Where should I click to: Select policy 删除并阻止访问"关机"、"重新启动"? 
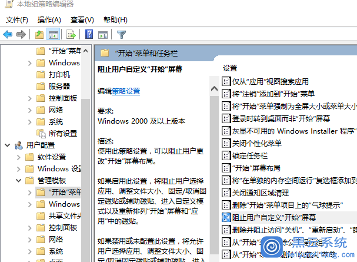tap(295, 230)
